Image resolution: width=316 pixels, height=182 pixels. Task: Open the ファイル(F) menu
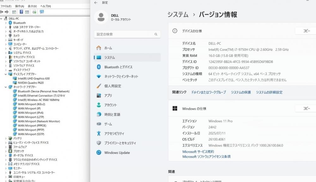pos(6,6)
